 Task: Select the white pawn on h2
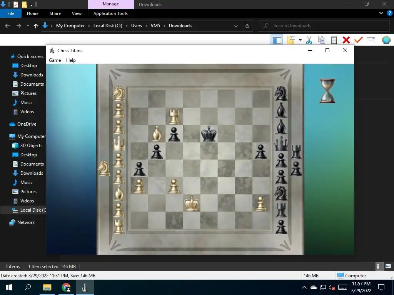tap(260, 203)
